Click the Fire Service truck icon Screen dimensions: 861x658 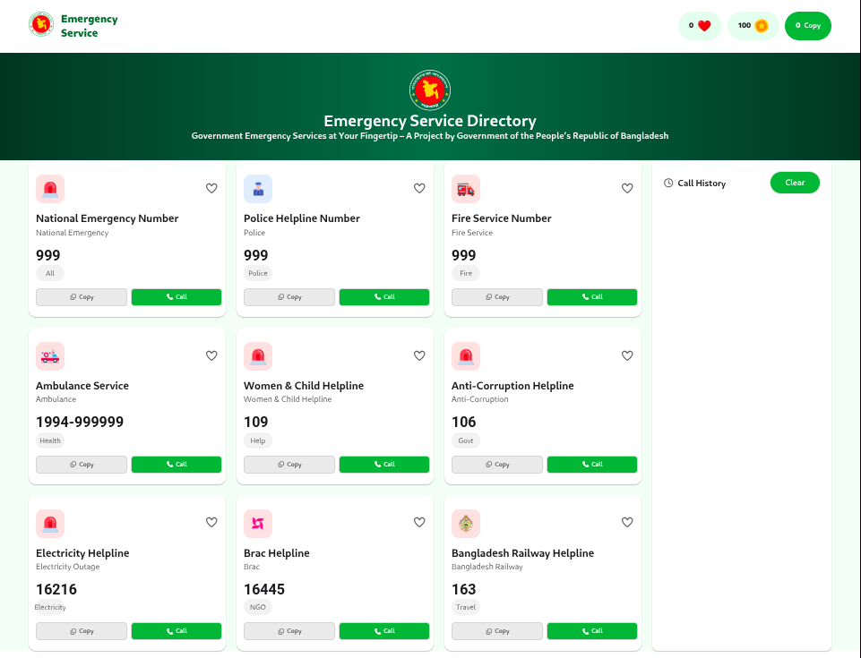tap(466, 189)
